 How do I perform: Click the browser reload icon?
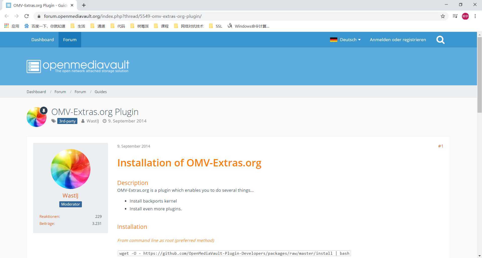click(x=26, y=16)
